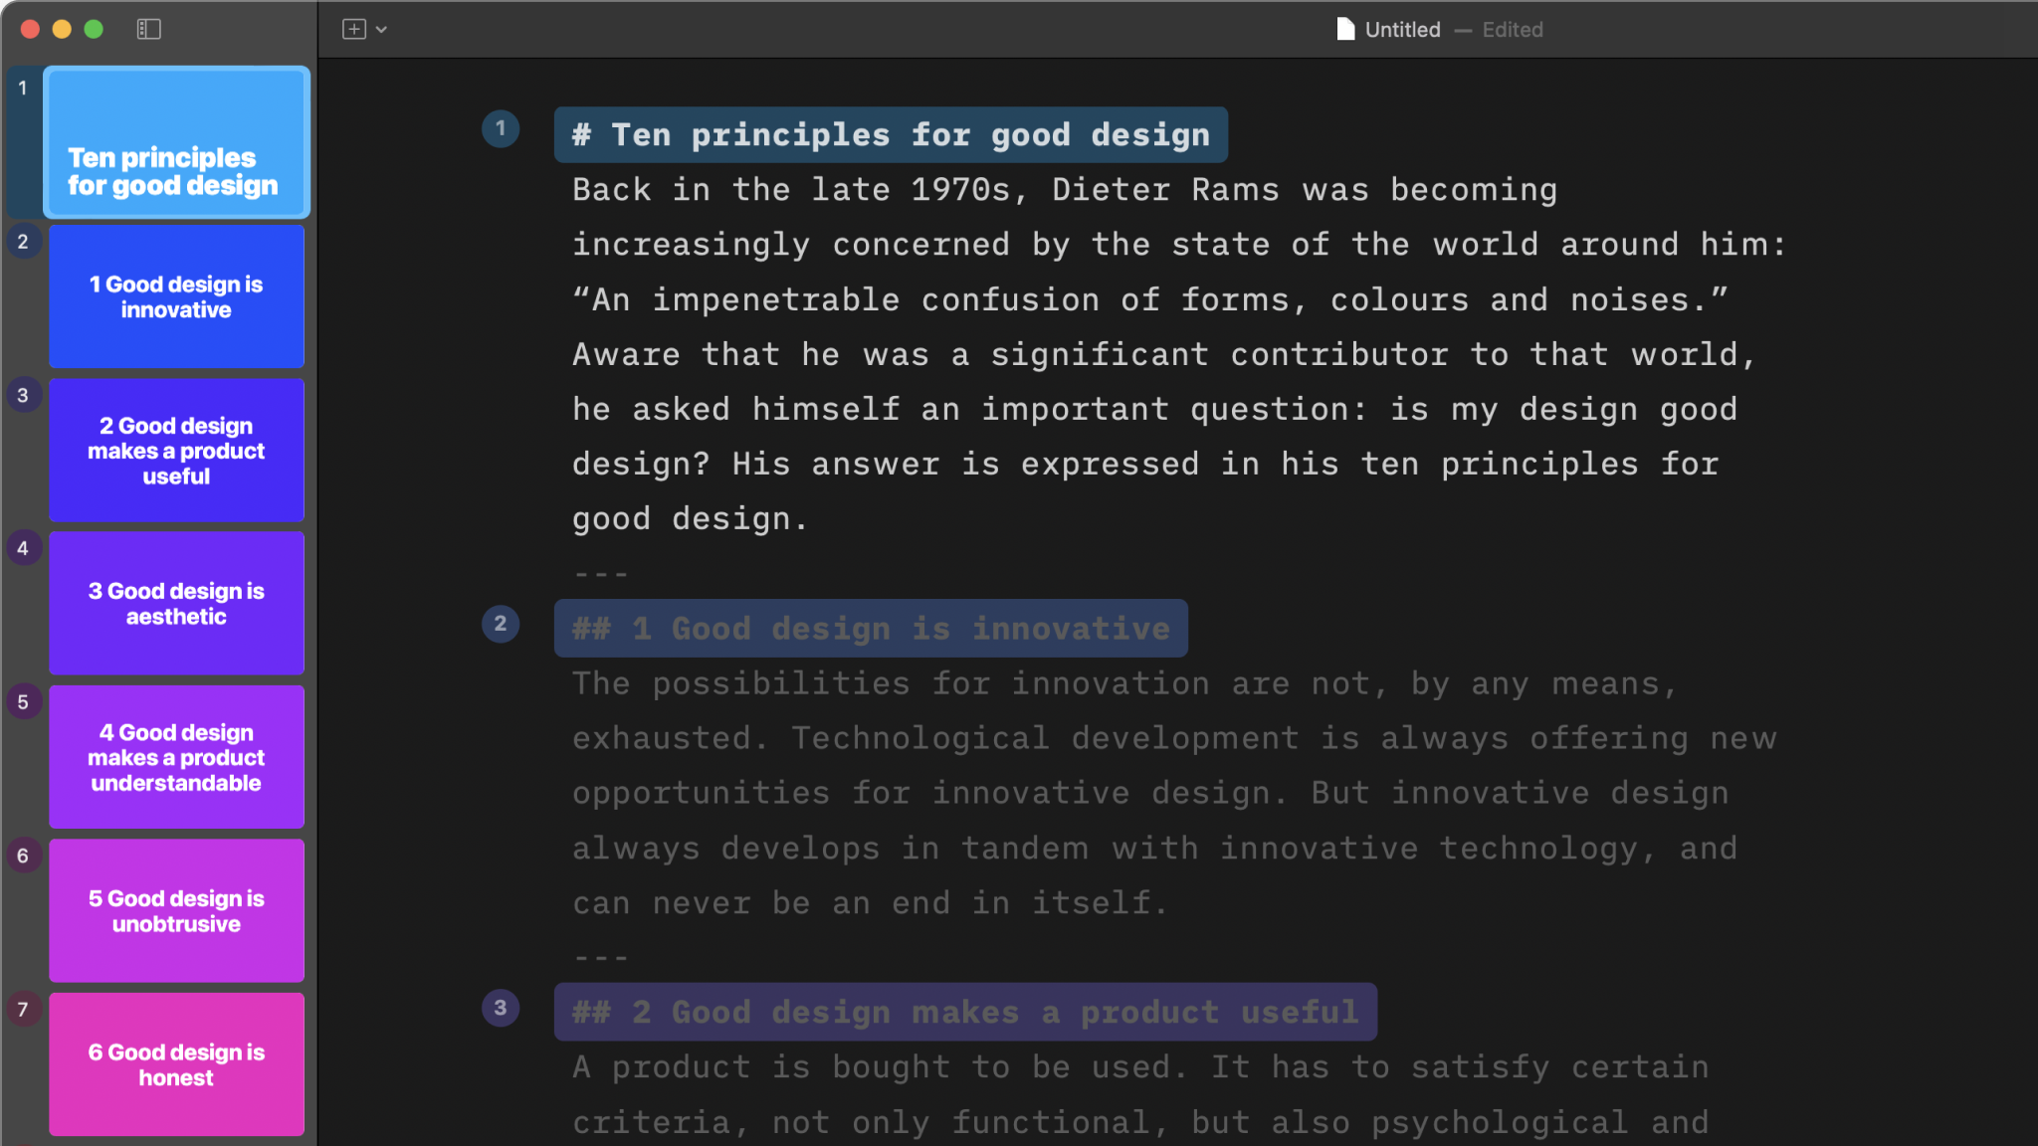The width and height of the screenshot is (2038, 1146).
Task: Place cursor in the 'Ten principles' main heading
Action: [x=891, y=134]
